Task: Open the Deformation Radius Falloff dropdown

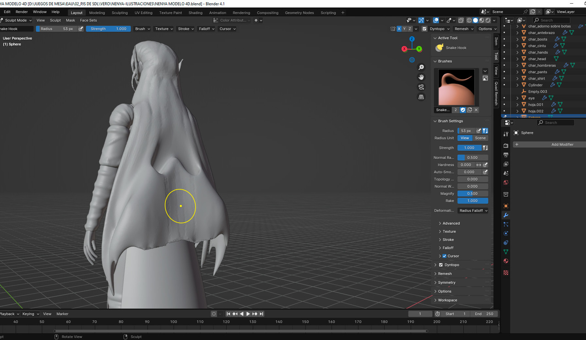Action: point(473,210)
